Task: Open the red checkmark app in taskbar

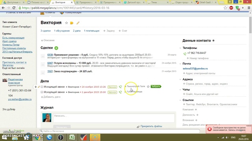Action: pyautogui.click(x=83, y=137)
